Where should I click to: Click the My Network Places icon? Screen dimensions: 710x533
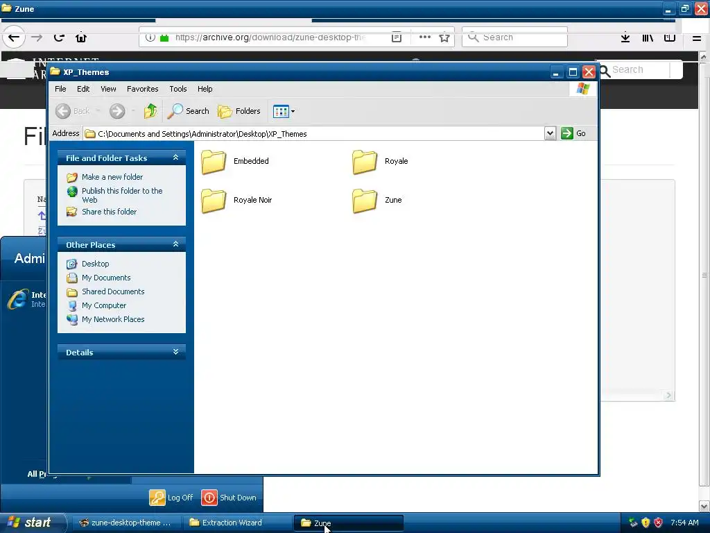coord(72,319)
